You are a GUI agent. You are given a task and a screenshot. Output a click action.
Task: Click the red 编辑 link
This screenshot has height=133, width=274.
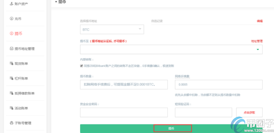click(259, 21)
